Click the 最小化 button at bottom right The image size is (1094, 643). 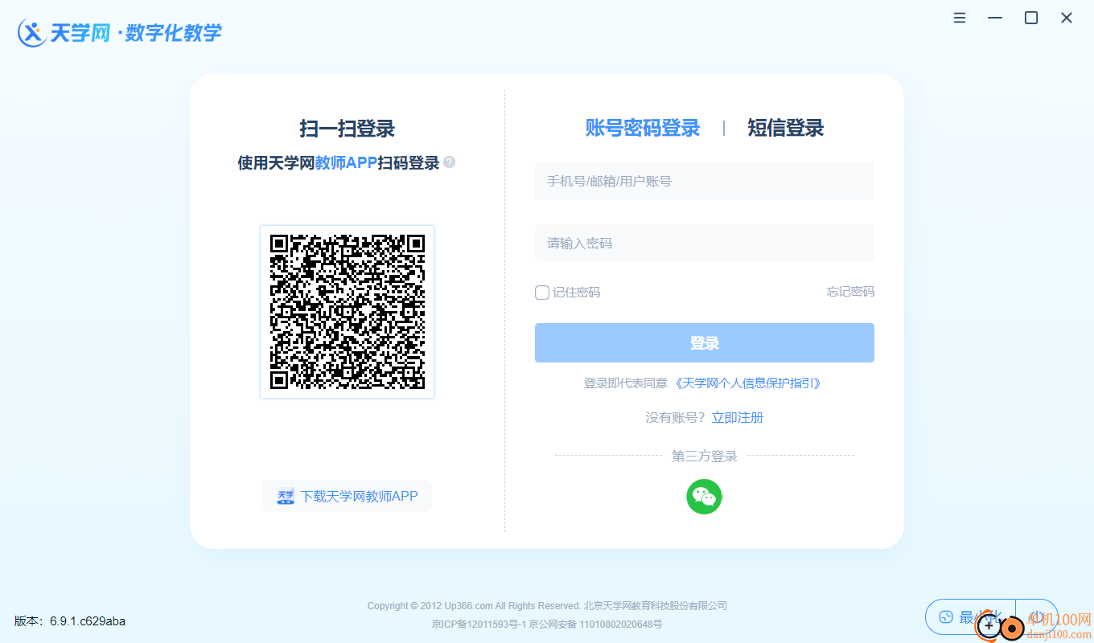(970, 616)
